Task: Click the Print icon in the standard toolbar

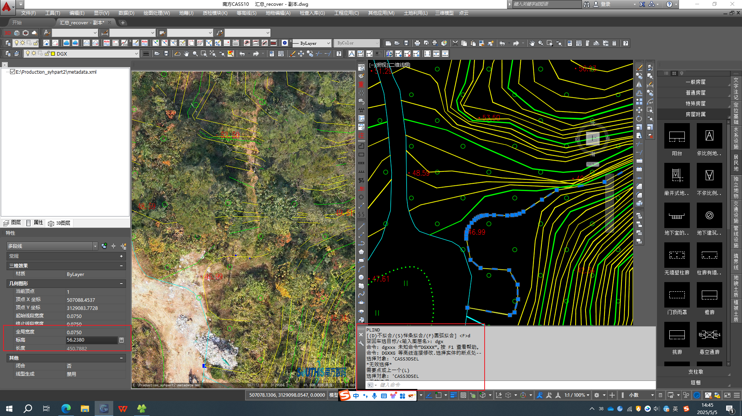Action: point(417,43)
